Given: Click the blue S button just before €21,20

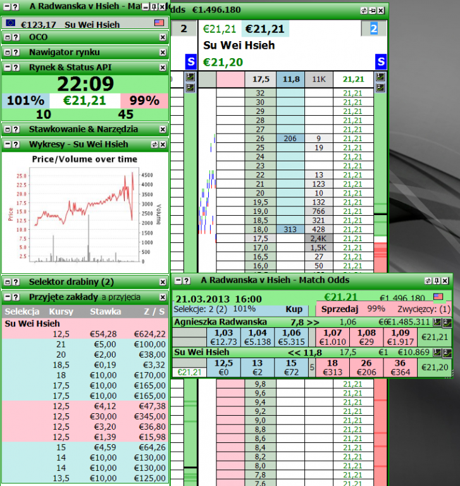Looking at the screenshot, I should tap(191, 62).
